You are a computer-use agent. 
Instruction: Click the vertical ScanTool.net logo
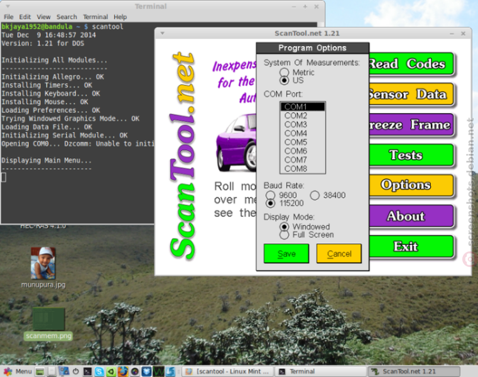182,156
